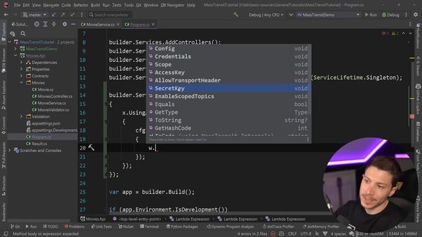Open the Git tool window

point(15,226)
